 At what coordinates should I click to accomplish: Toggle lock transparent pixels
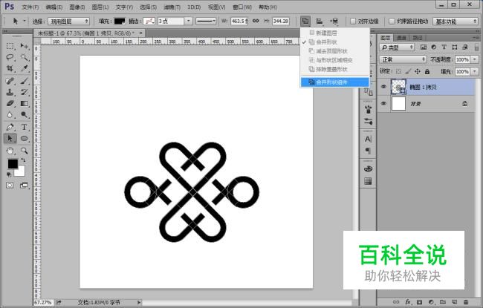coord(398,71)
